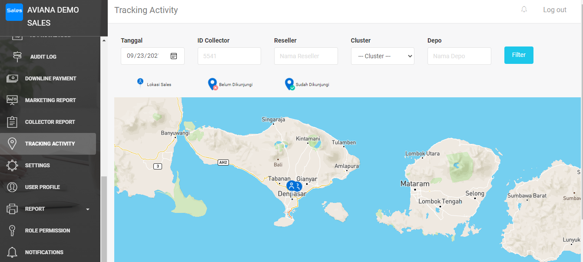Focus the ID Collector input field
The width and height of the screenshot is (583, 262).
(229, 56)
